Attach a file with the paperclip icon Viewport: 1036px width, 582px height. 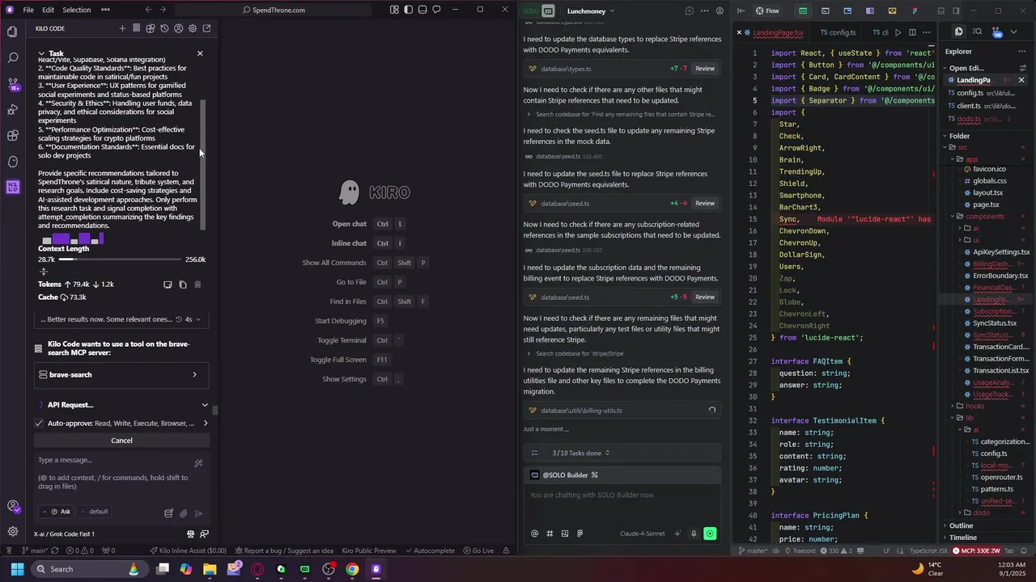(184, 512)
